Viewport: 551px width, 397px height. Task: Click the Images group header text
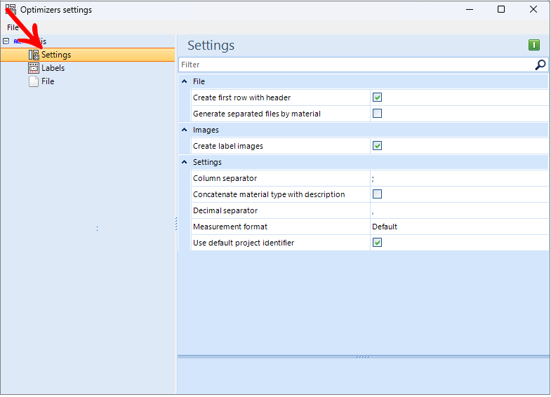(206, 130)
